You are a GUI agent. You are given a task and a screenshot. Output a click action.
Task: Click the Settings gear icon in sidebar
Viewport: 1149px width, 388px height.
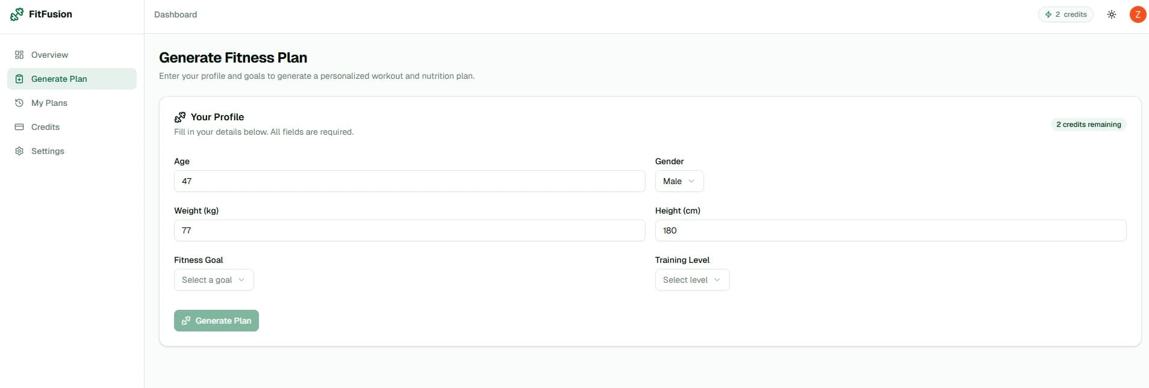click(19, 151)
